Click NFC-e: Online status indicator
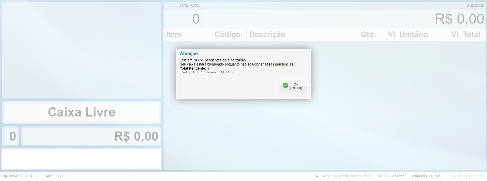The height and width of the screenshot is (181, 487). (x=327, y=176)
